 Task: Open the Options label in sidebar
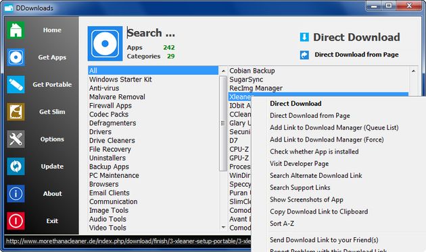pyautogui.click(x=52, y=139)
